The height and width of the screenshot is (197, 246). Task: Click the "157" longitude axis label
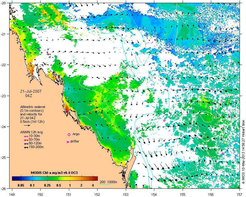[240, 194]
